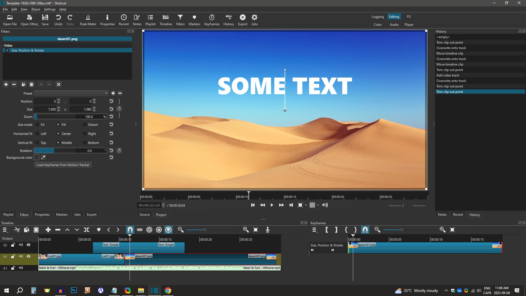Add a filter with the plus button
526x296 pixels.
(6, 84)
